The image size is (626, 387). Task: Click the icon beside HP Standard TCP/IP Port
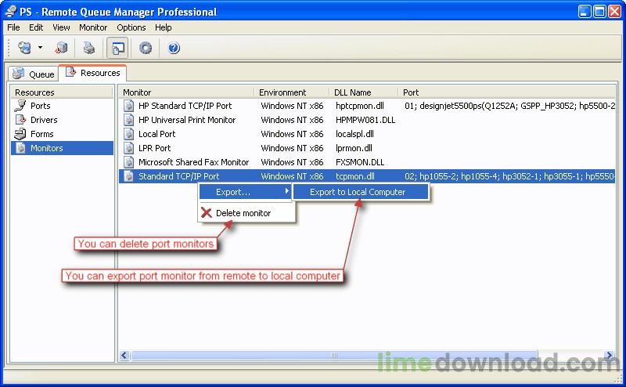point(128,106)
